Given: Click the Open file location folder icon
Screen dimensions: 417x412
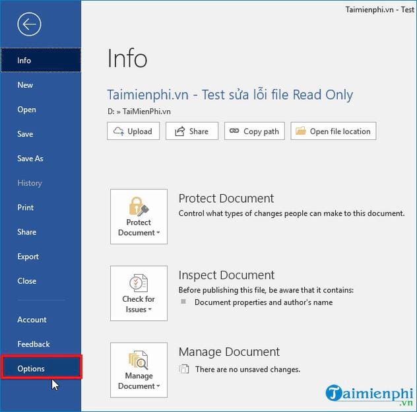Looking at the screenshot, I should pos(301,131).
